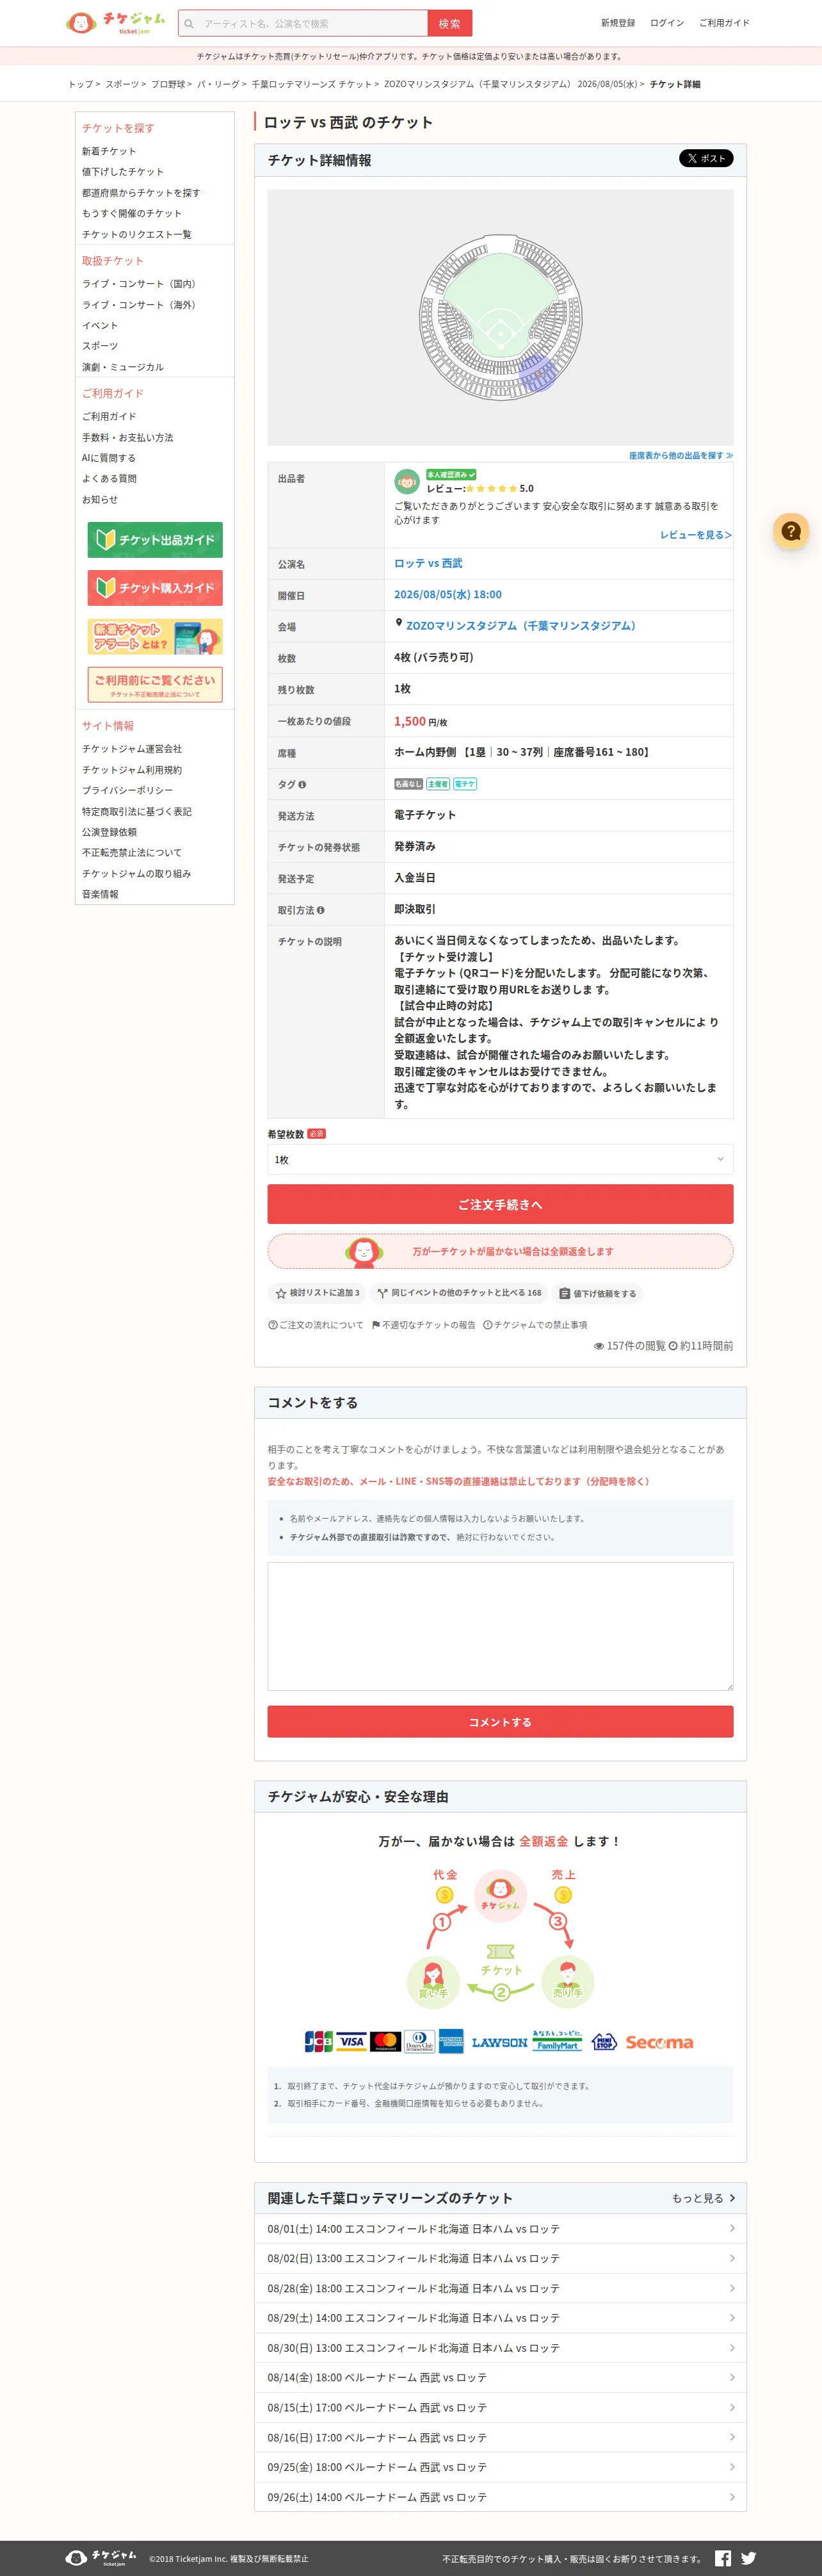Open the チケット出品ガイド banner
This screenshot has width=822, height=2576.
(x=155, y=540)
